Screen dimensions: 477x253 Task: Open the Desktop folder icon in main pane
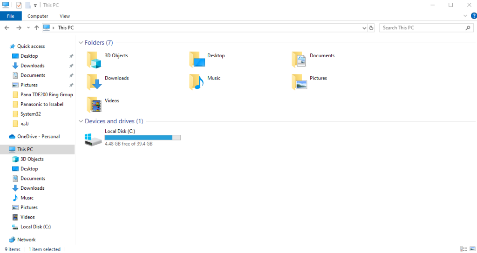(197, 60)
